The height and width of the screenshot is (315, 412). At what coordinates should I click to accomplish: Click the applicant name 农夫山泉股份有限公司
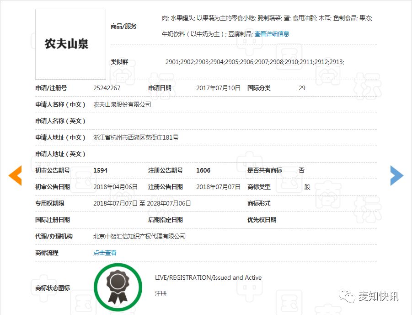122,104
